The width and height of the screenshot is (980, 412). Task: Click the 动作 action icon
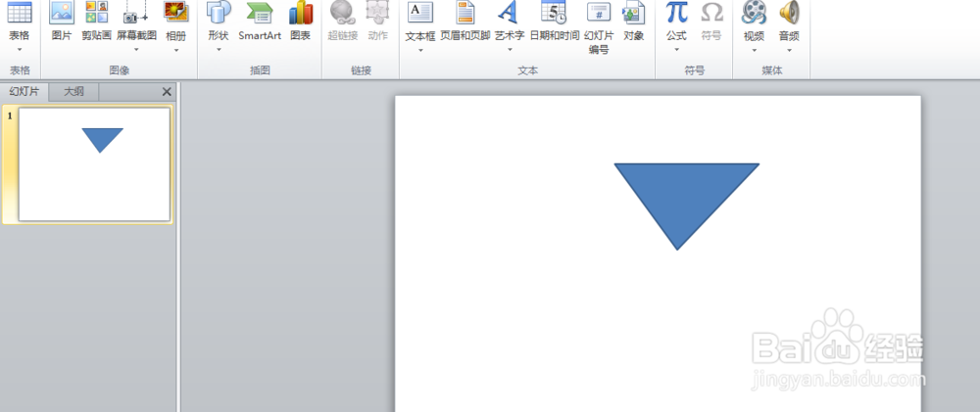[377, 13]
